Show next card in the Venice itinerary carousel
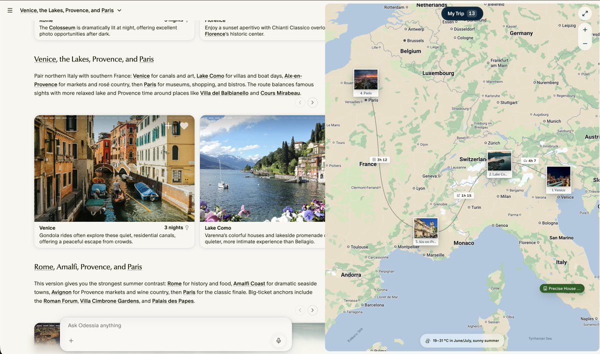 [x=312, y=102]
